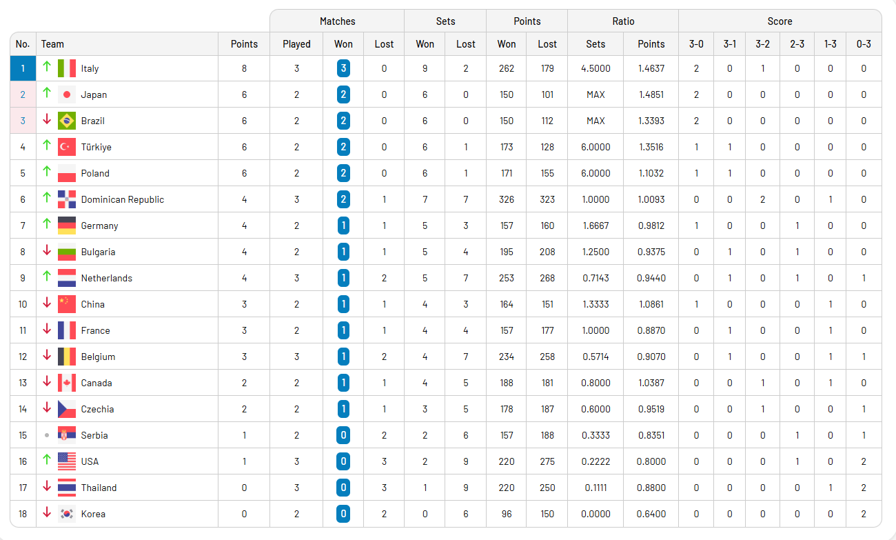
Task: Click the Canada flag icon
Action: click(67, 383)
